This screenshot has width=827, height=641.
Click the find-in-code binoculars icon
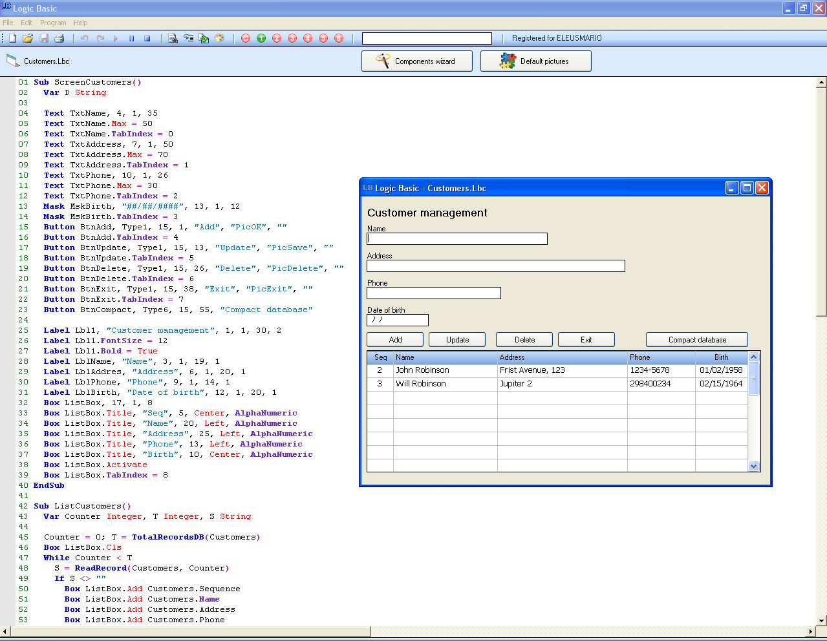click(x=173, y=39)
